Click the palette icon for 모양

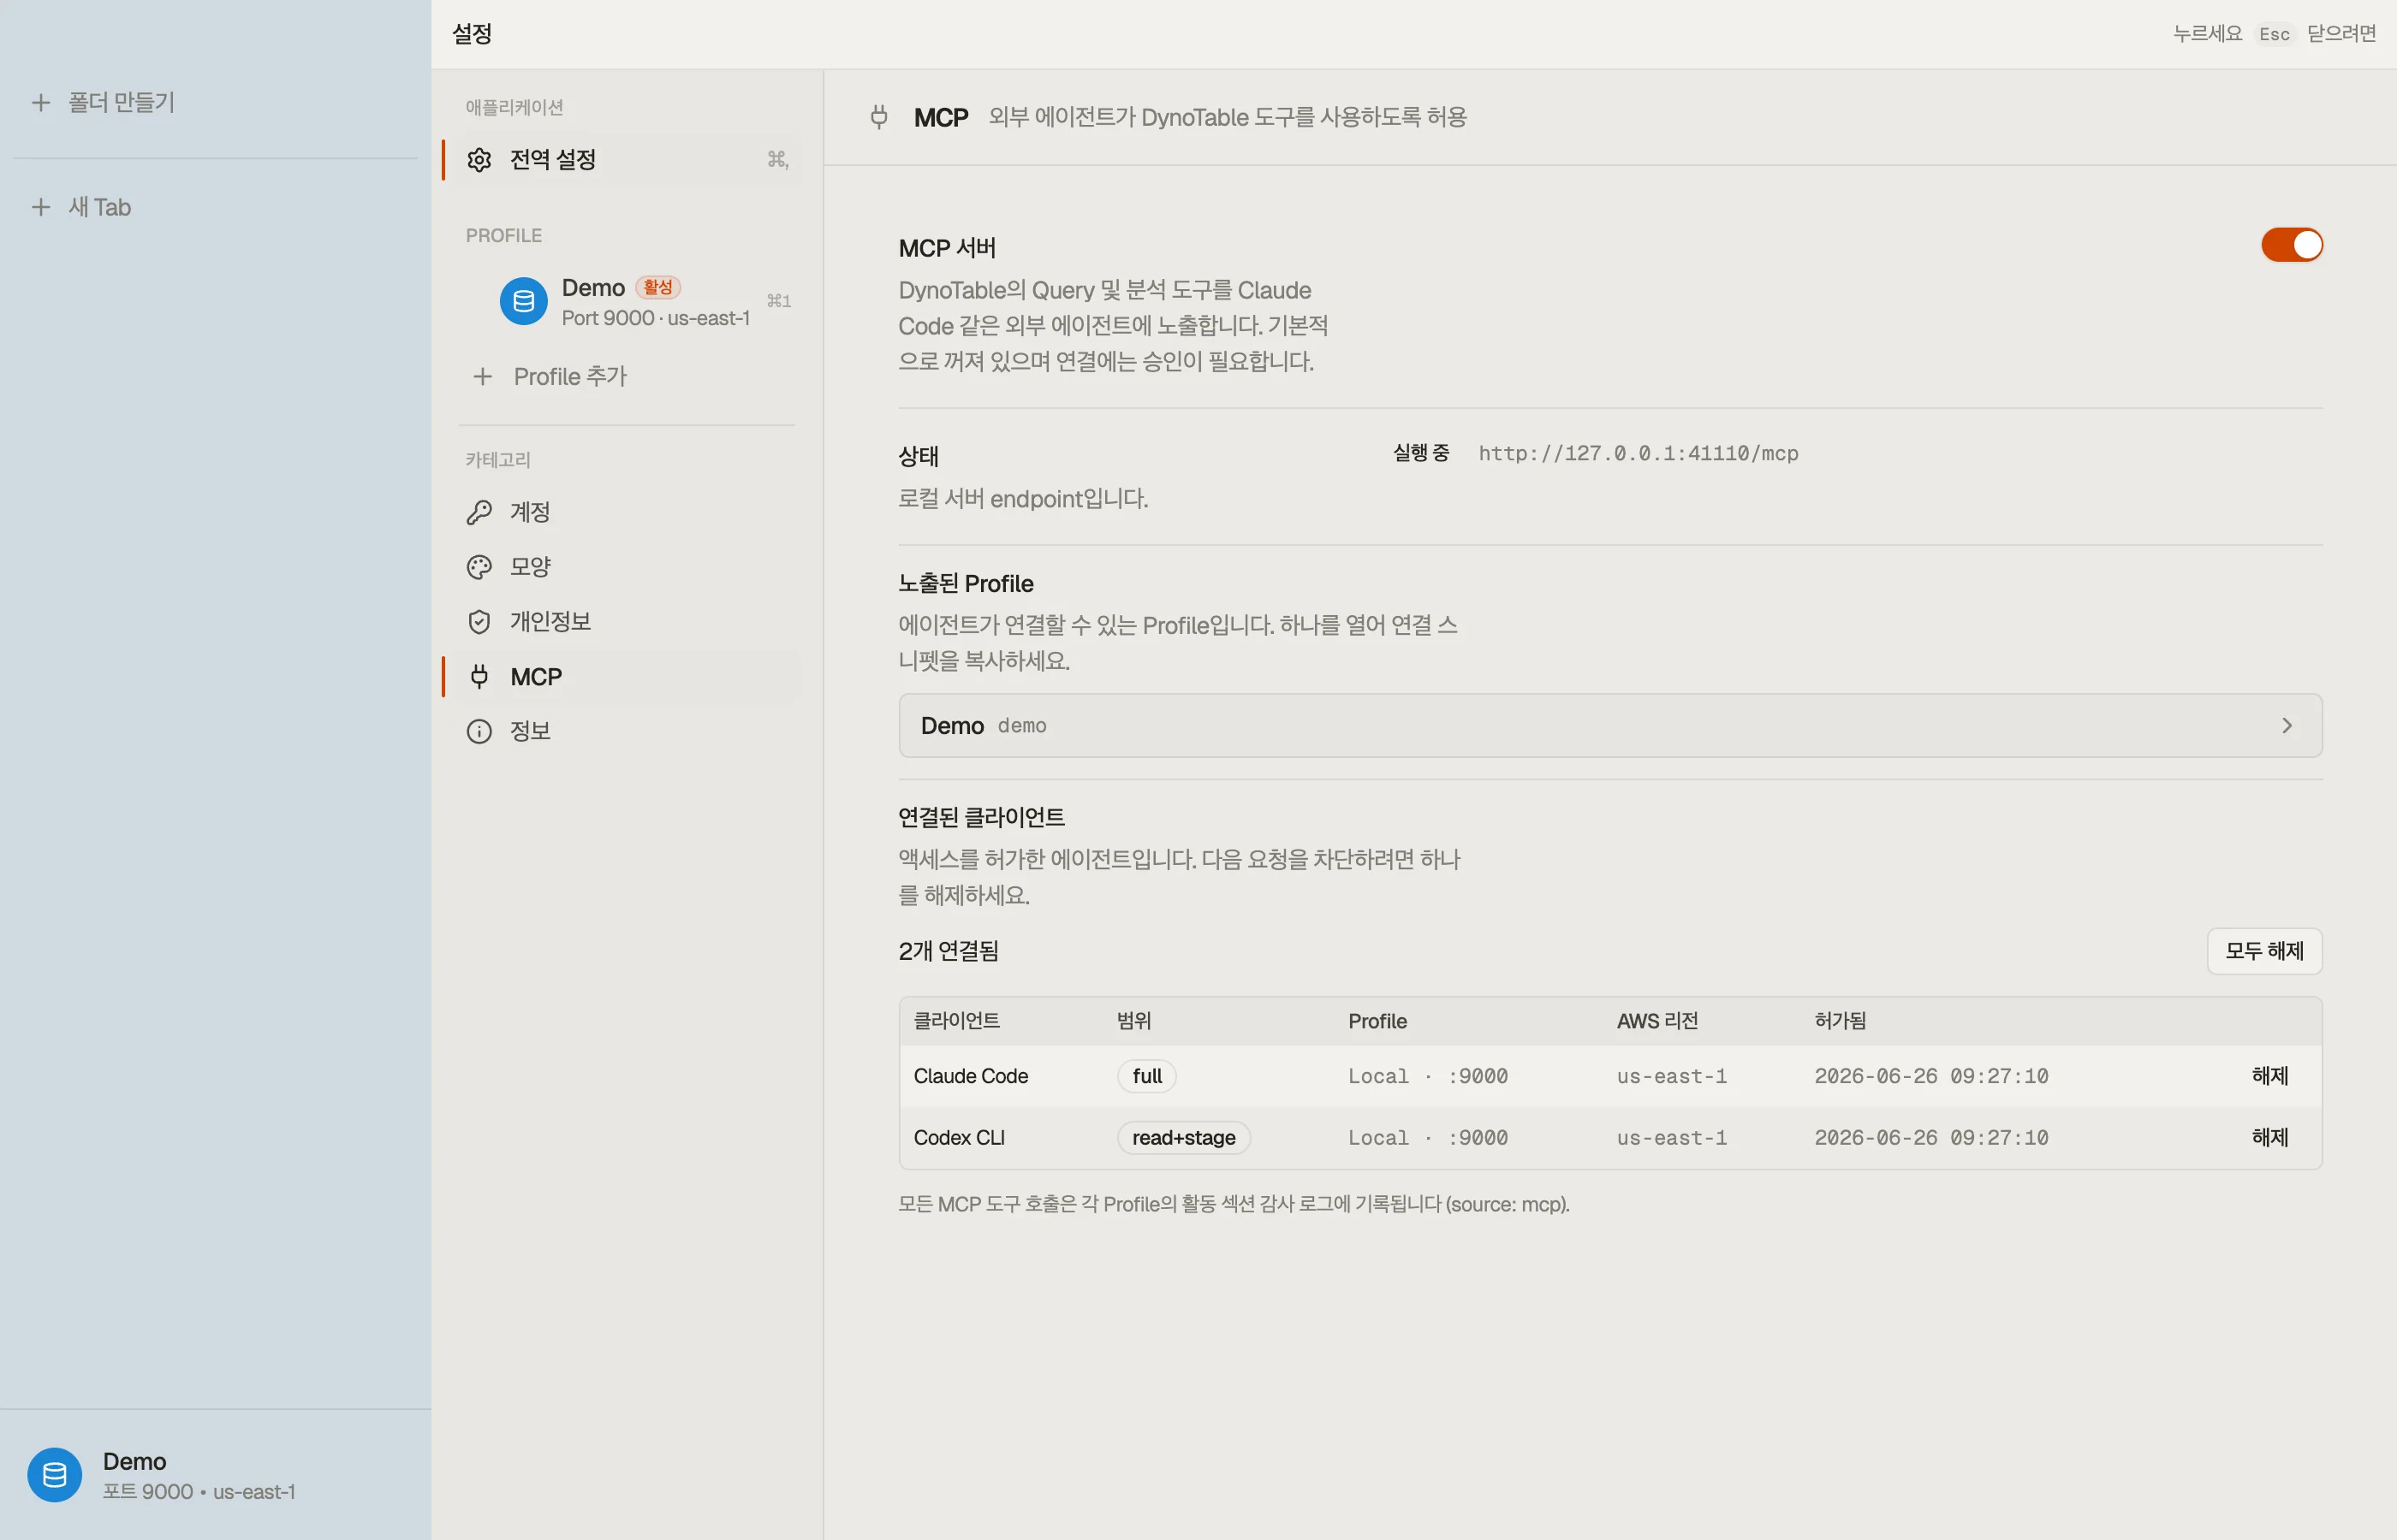pos(479,567)
